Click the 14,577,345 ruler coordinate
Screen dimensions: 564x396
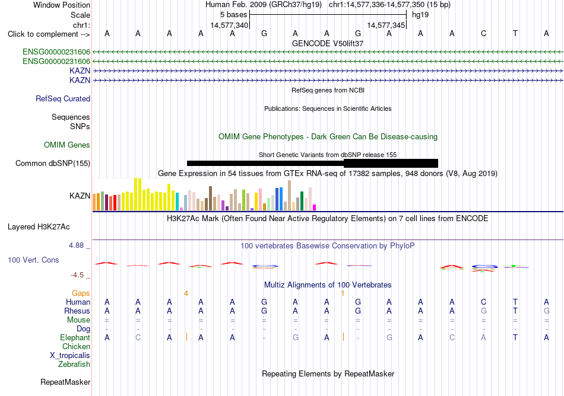386,25
